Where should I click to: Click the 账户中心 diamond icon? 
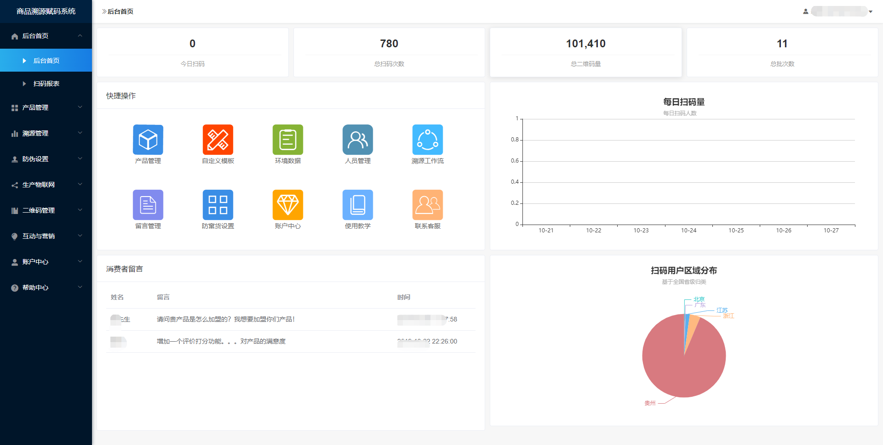(x=287, y=205)
